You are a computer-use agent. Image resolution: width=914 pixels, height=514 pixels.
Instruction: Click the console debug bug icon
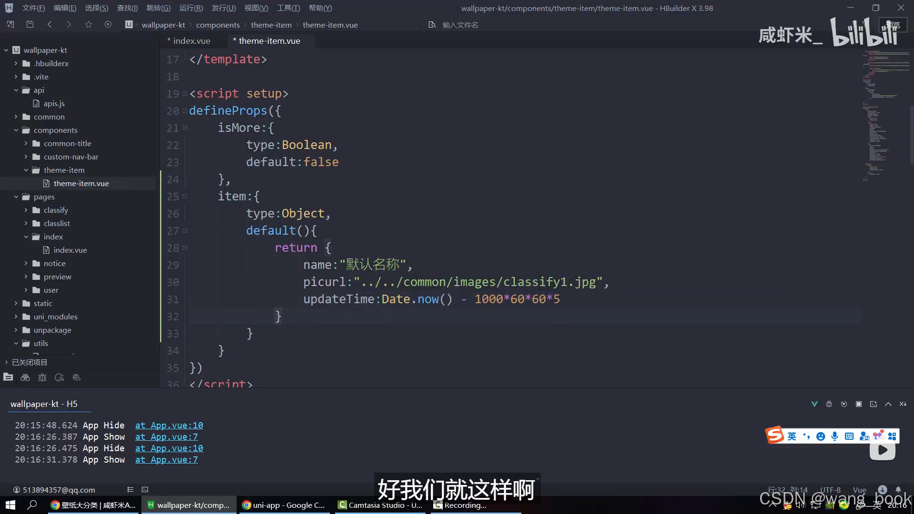(829, 404)
